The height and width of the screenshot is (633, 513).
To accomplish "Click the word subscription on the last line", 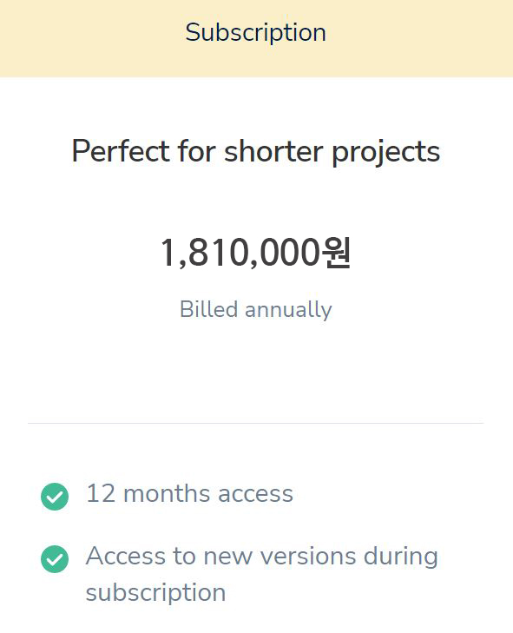I will click(x=155, y=593).
